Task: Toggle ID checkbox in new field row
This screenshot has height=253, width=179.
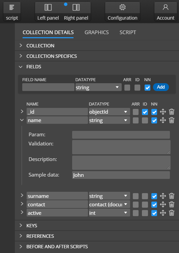Action: [137, 88]
